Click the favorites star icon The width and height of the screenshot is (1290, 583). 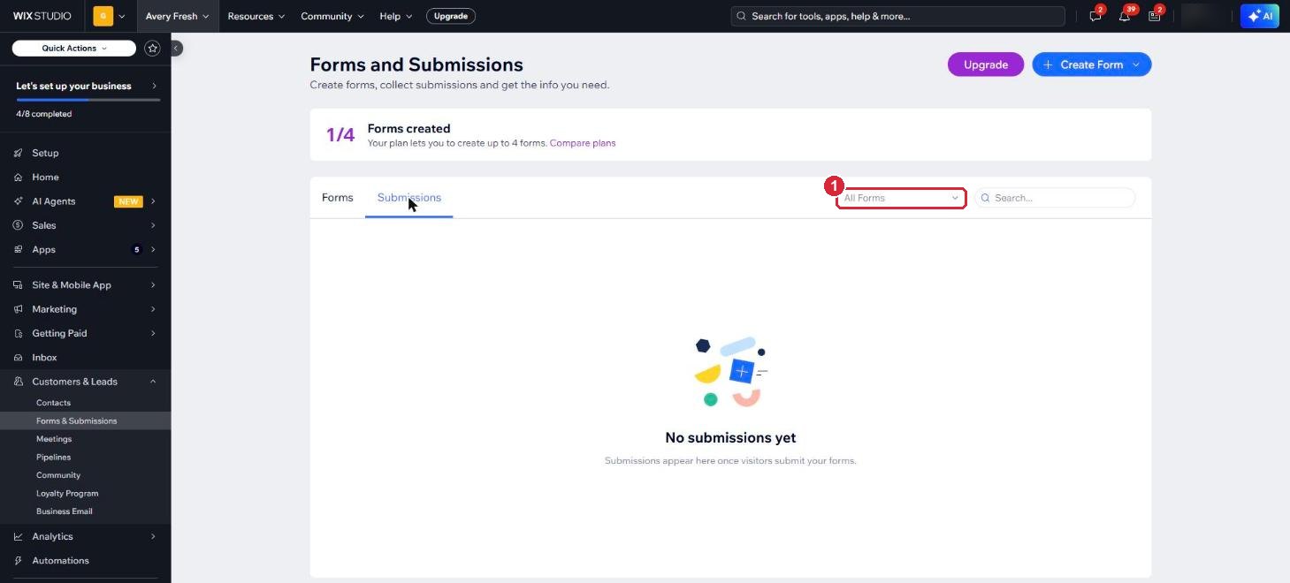pyautogui.click(x=152, y=49)
